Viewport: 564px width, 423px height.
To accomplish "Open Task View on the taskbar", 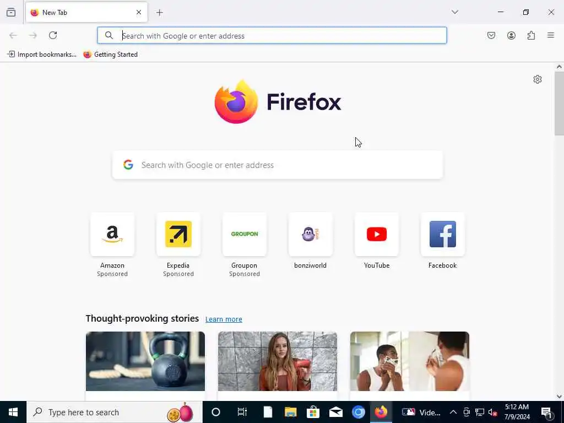I will pos(242,412).
